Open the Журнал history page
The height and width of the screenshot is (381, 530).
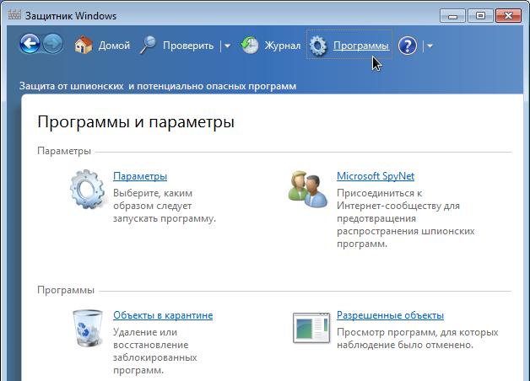click(282, 46)
